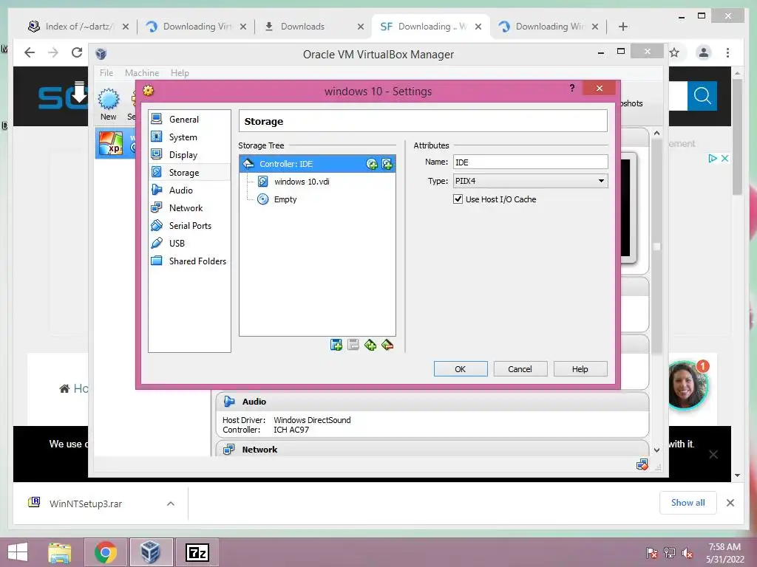Select Controller: IDE tree row
The width and height of the screenshot is (757, 567).
tap(317, 164)
